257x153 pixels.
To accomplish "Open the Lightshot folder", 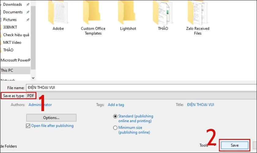I will point(128,16).
